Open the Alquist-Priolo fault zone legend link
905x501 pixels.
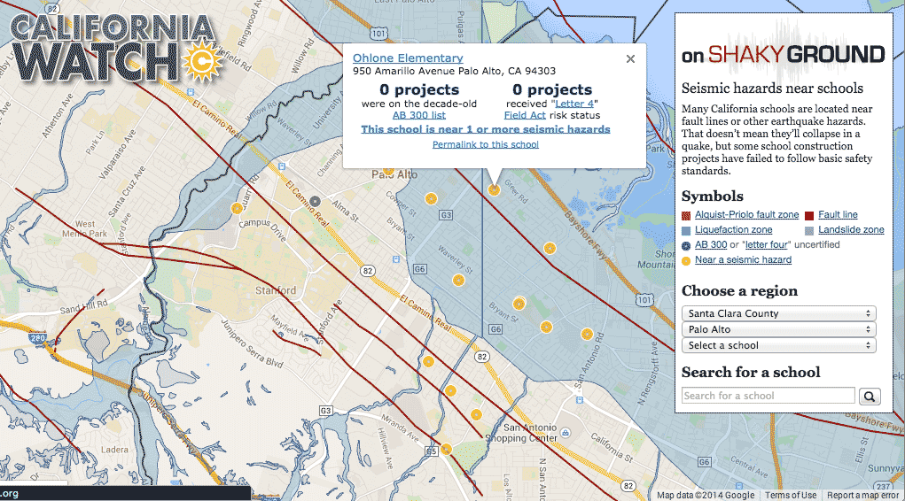tap(746, 214)
